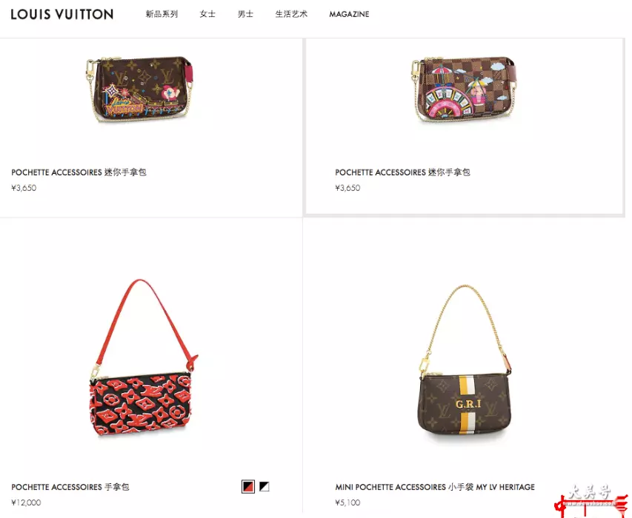The width and height of the screenshot is (632, 518).
Task: Open the Monogram Vivienne neon pochette image
Action: coord(140,89)
